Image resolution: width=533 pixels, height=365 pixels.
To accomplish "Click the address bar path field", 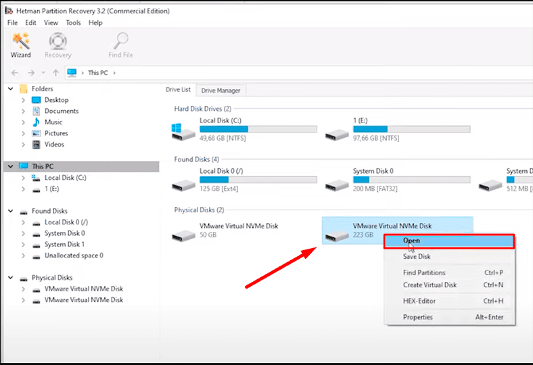I will point(299,72).
